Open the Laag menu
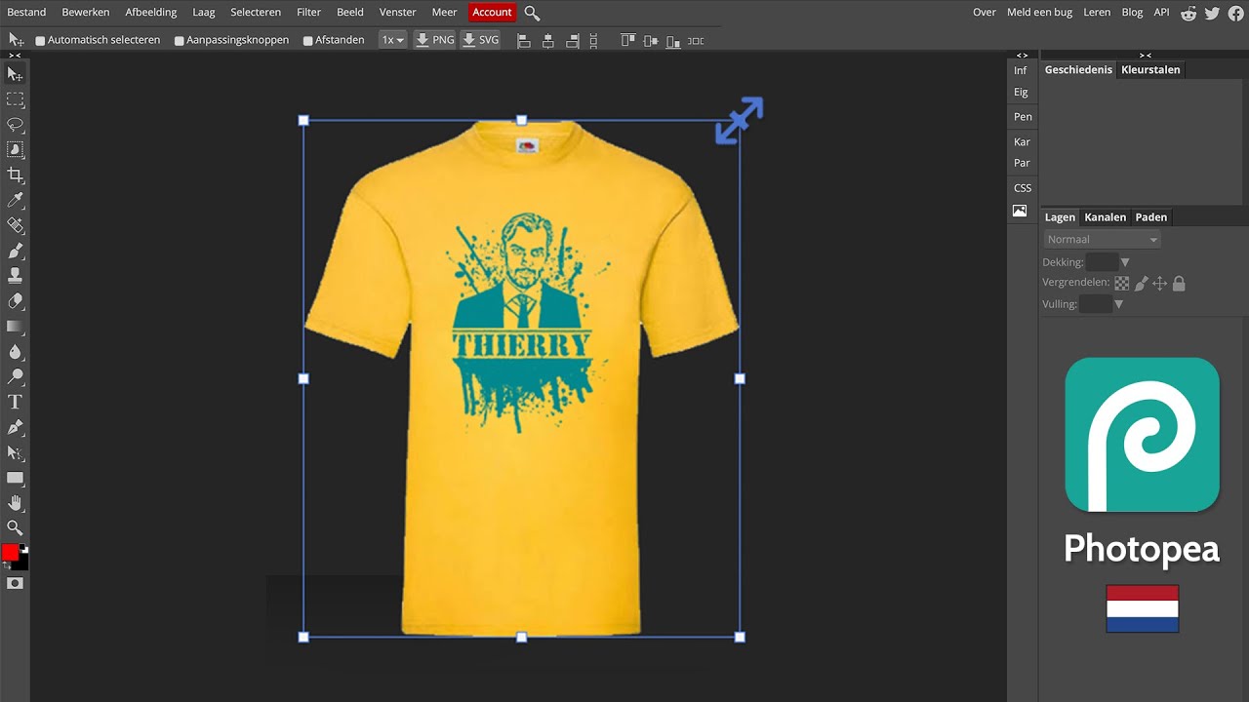The width and height of the screenshot is (1249, 702). tap(204, 13)
